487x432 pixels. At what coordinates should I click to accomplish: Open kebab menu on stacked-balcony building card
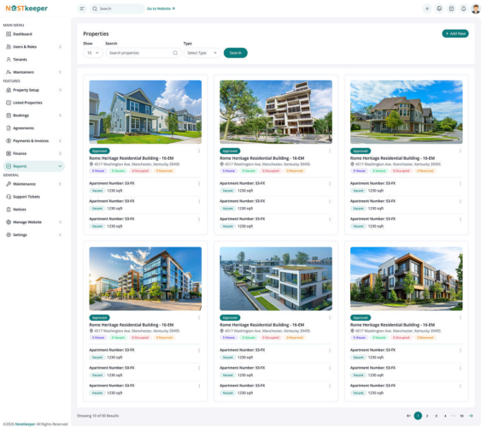330,151
